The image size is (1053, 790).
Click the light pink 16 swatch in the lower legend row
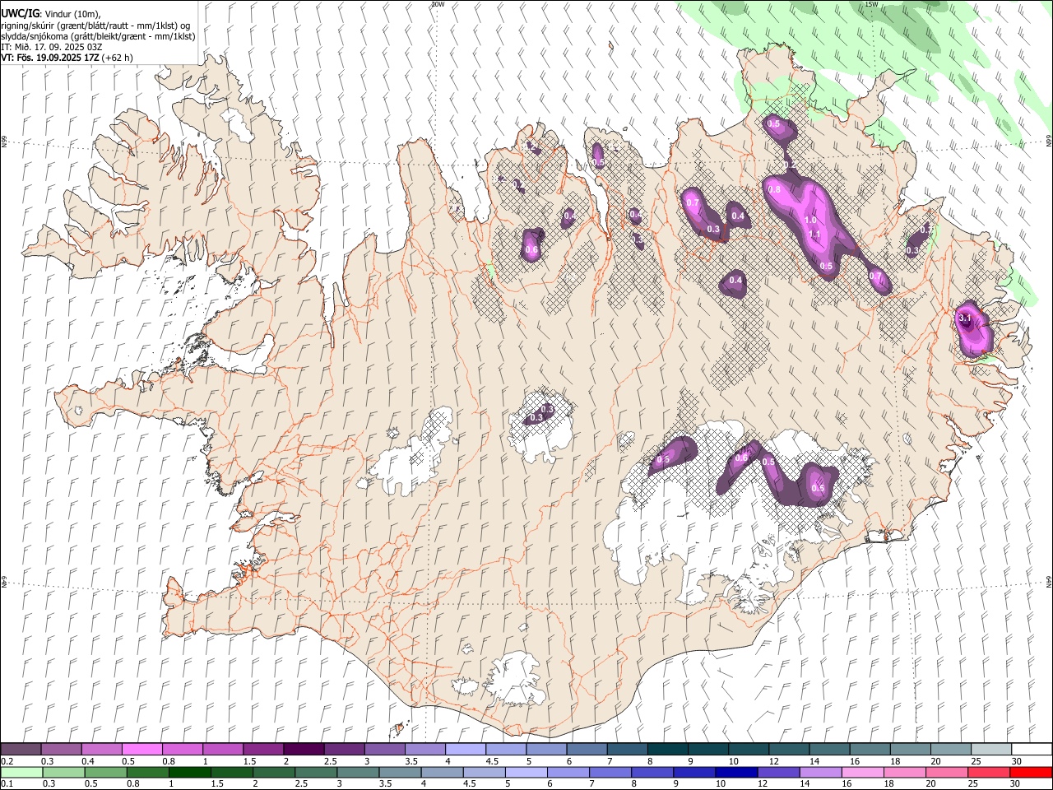click(863, 773)
